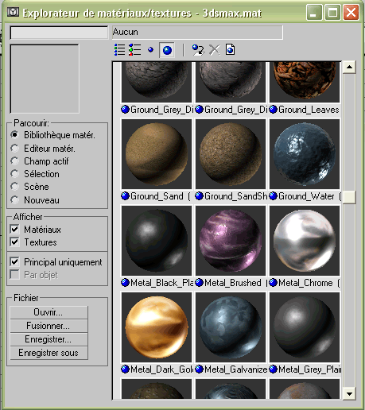Image resolution: width=365 pixels, height=410 pixels.
Task: Select Metal_Grey_Plain material sphere
Action: pos(305,327)
